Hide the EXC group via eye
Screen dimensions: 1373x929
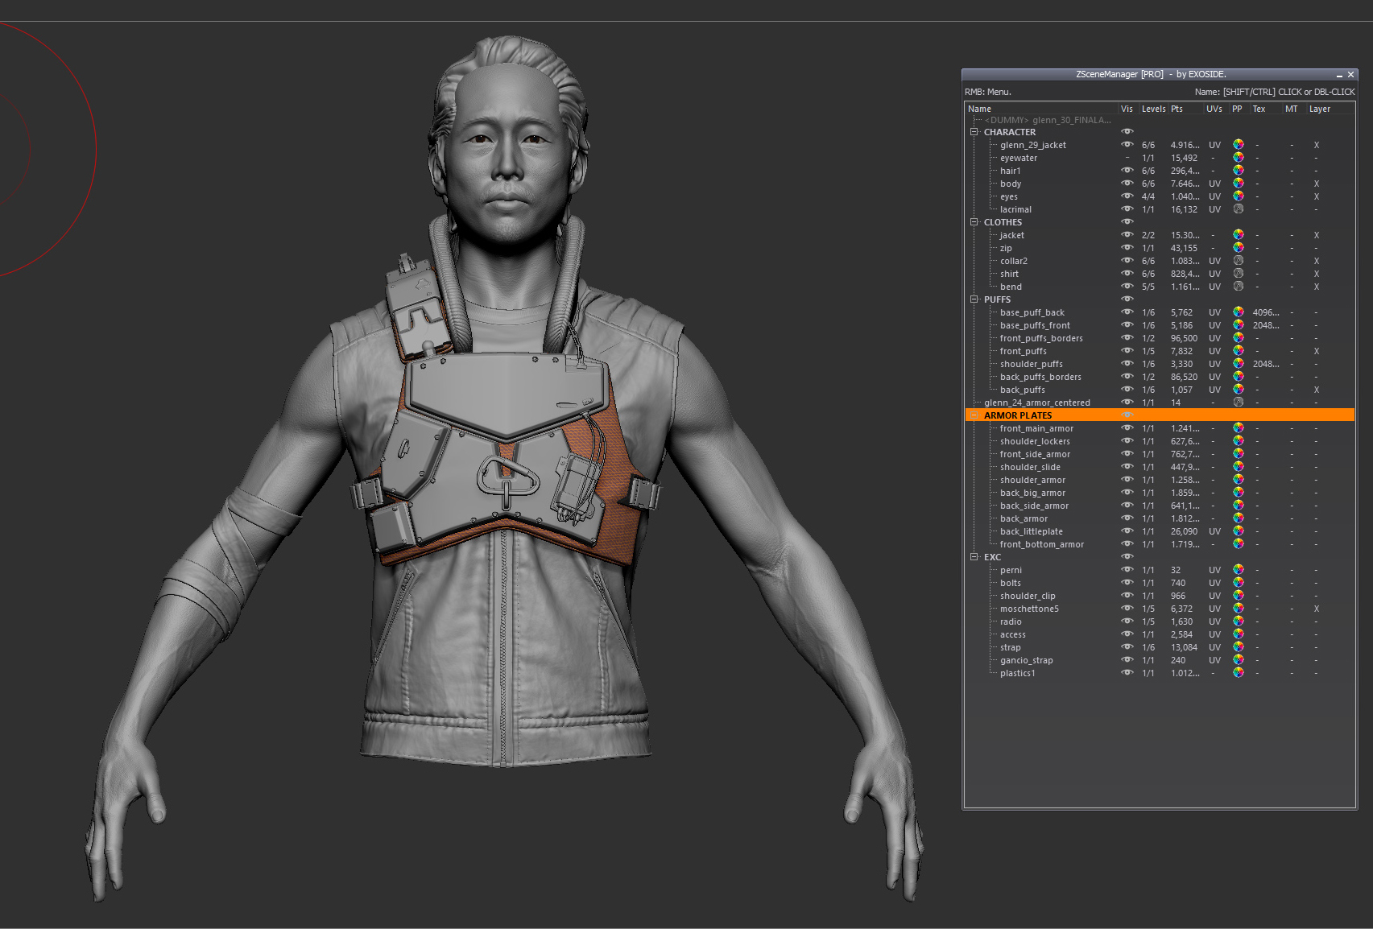[x=1127, y=557]
